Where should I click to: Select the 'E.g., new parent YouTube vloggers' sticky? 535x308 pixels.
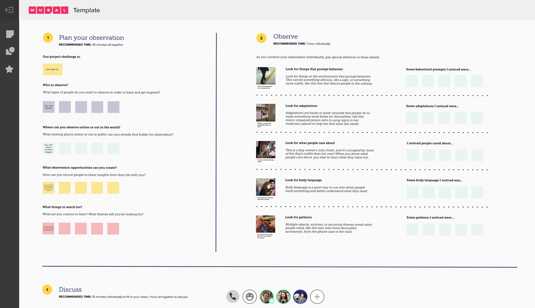click(x=48, y=148)
